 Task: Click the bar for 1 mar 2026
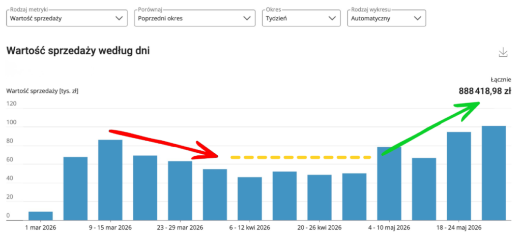click(x=41, y=216)
